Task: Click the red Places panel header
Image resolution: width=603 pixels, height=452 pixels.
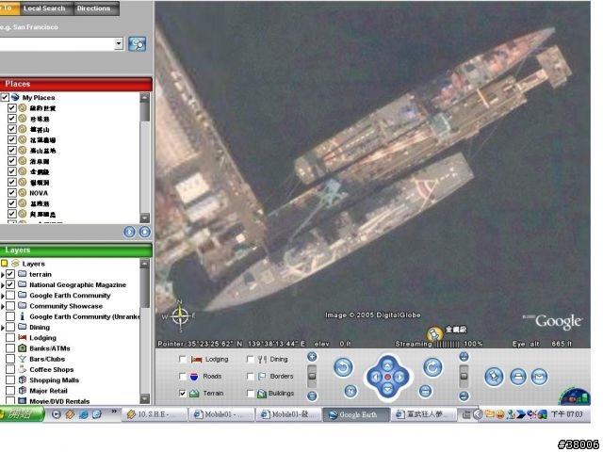Action: (75, 84)
